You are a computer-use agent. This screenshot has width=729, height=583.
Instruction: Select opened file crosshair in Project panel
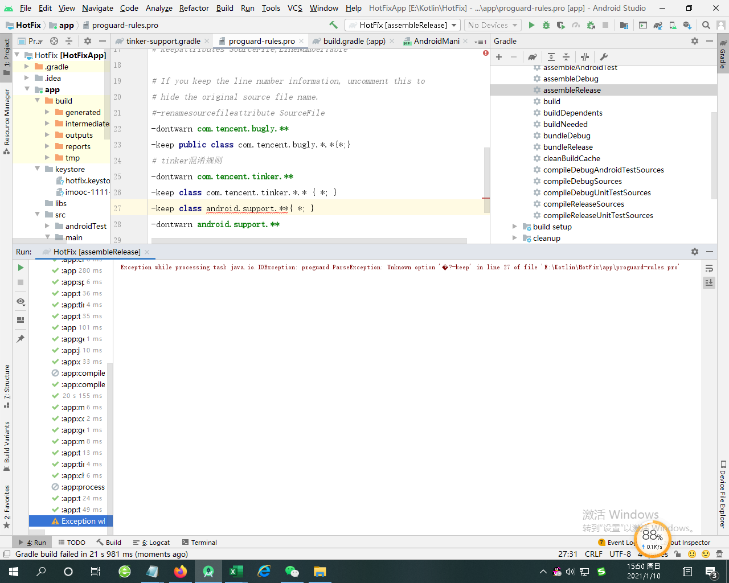click(54, 41)
